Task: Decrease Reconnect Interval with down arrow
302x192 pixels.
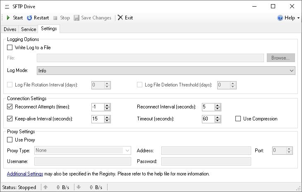Action: [x=218, y=109]
